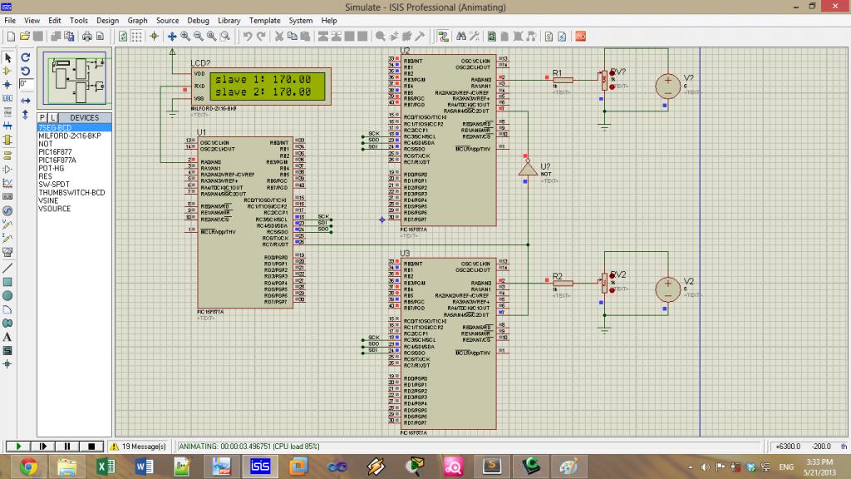Click the rotate clockwise icon
The height and width of the screenshot is (479, 851).
(x=26, y=57)
